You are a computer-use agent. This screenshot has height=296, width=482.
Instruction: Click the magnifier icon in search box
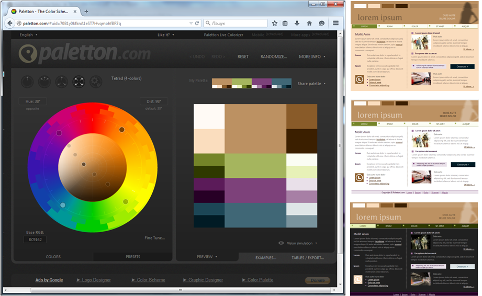click(x=208, y=23)
